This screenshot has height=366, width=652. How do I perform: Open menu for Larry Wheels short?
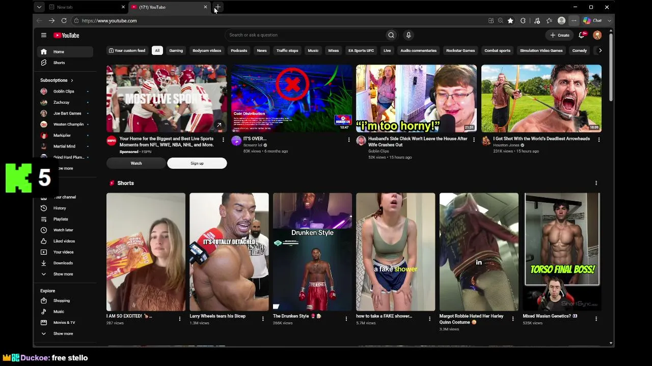[x=263, y=319]
